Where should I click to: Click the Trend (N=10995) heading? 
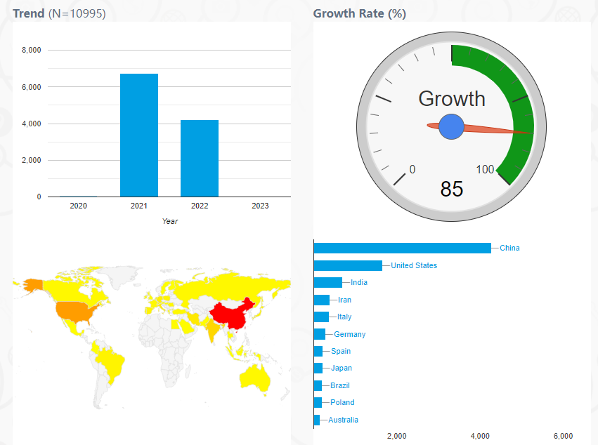click(x=59, y=14)
